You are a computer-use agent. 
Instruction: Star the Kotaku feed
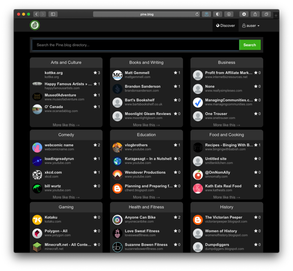click(95, 217)
